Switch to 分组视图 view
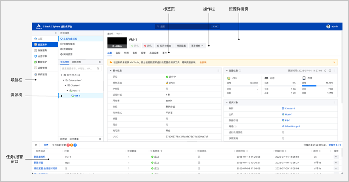This screenshot has width=349, height=182. click(x=76, y=62)
